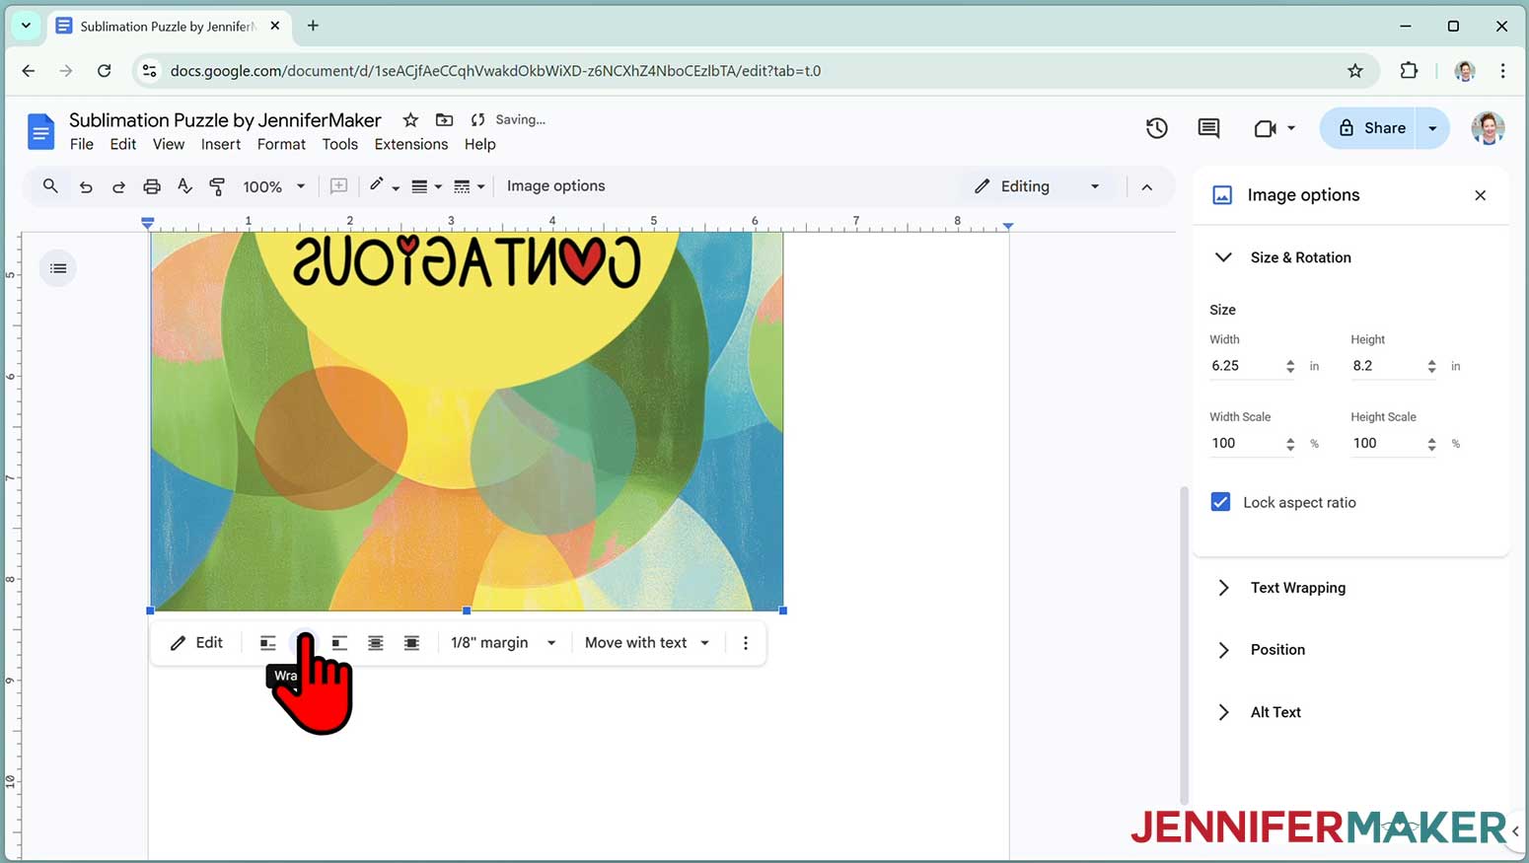The width and height of the screenshot is (1529, 863).
Task: Select the paint format tool
Action: [217, 186]
